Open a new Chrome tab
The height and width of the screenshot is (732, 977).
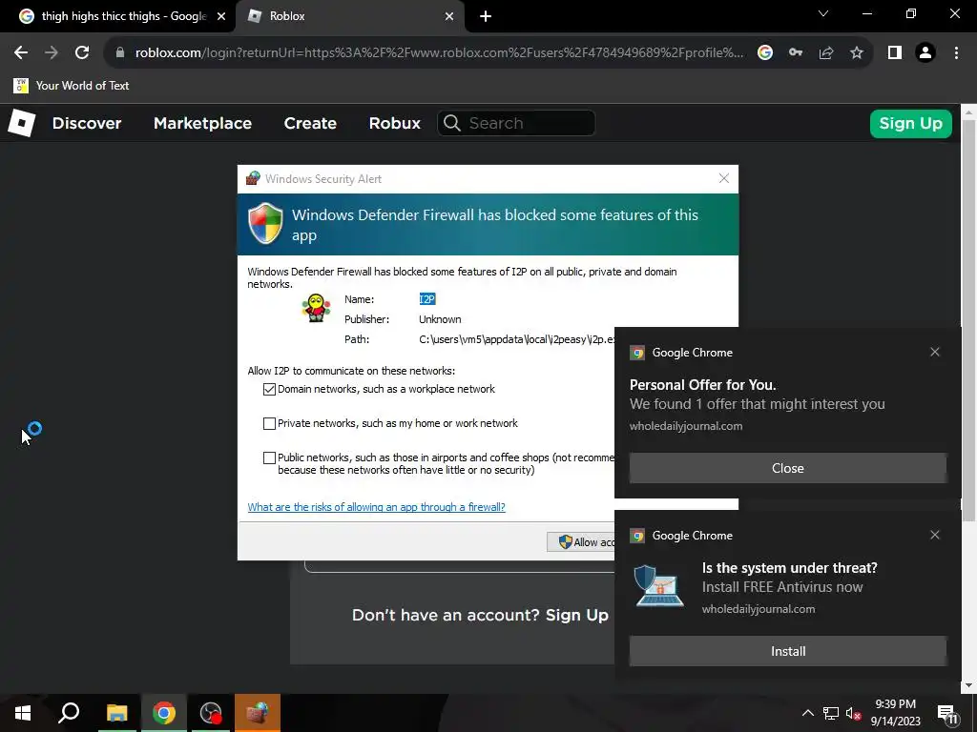486,16
